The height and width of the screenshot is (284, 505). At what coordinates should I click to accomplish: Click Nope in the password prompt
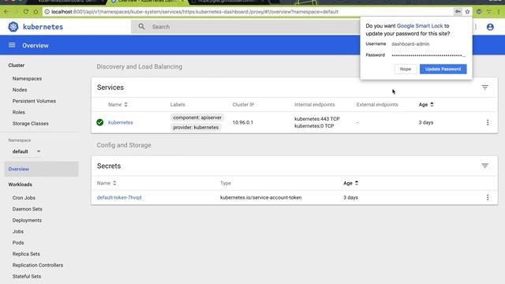tap(406, 69)
